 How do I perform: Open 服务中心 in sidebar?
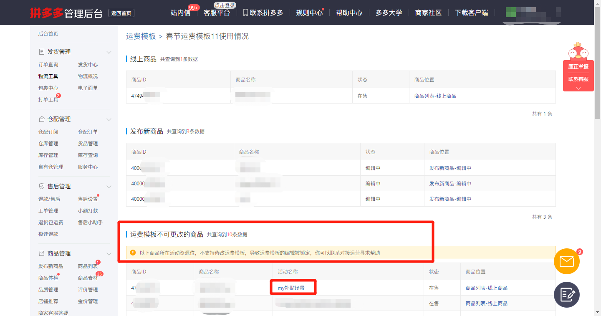[88, 167]
